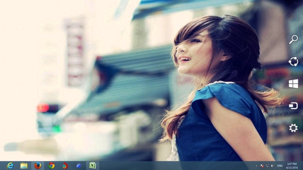Click the empty taskbar area
The height and width of the screenshot is (170, 303).
pos(174,165)
